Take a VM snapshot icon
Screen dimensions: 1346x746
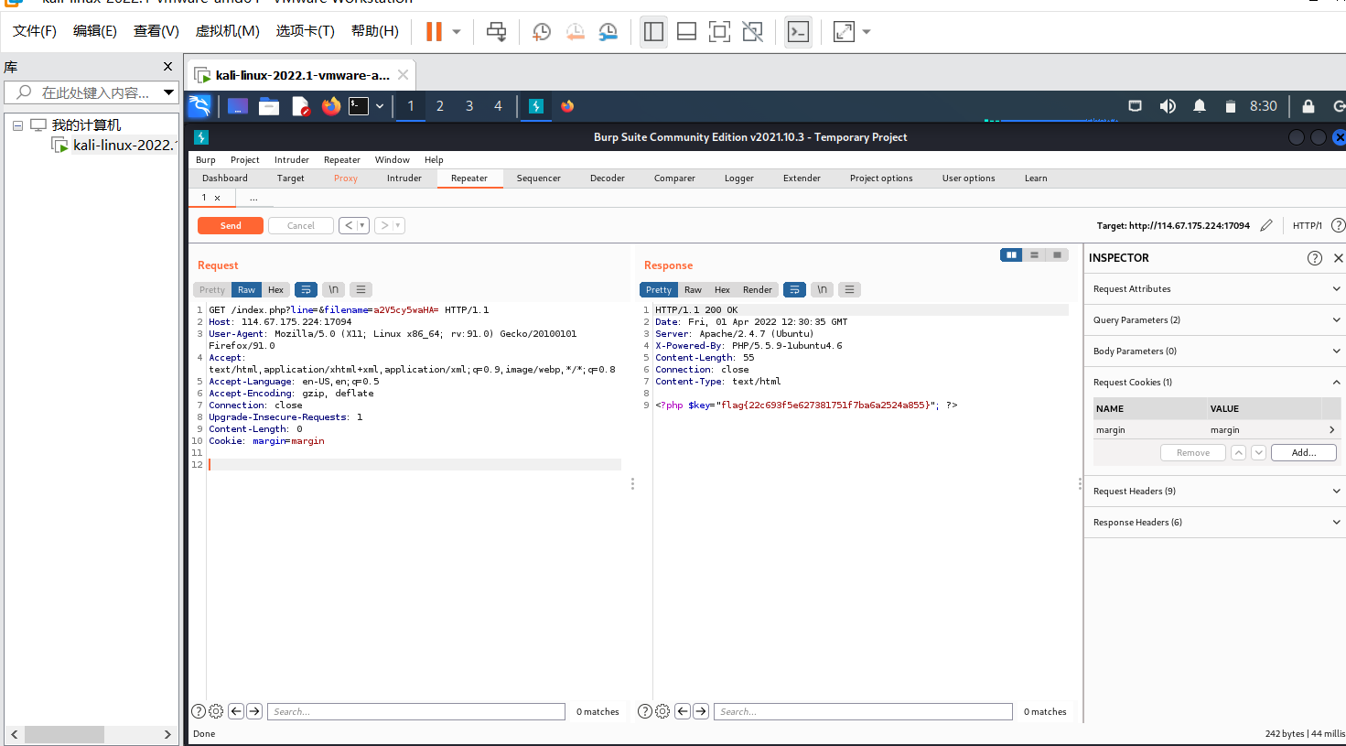542,32
